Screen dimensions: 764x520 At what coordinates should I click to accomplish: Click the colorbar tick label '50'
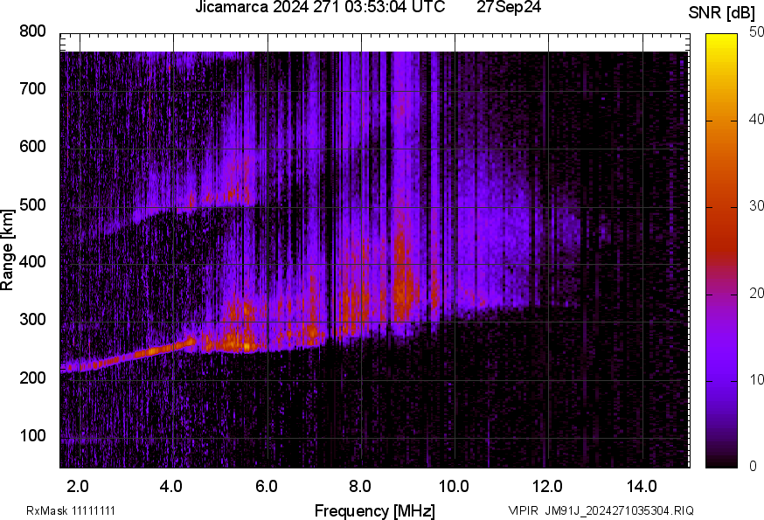(x=757, y=32)
